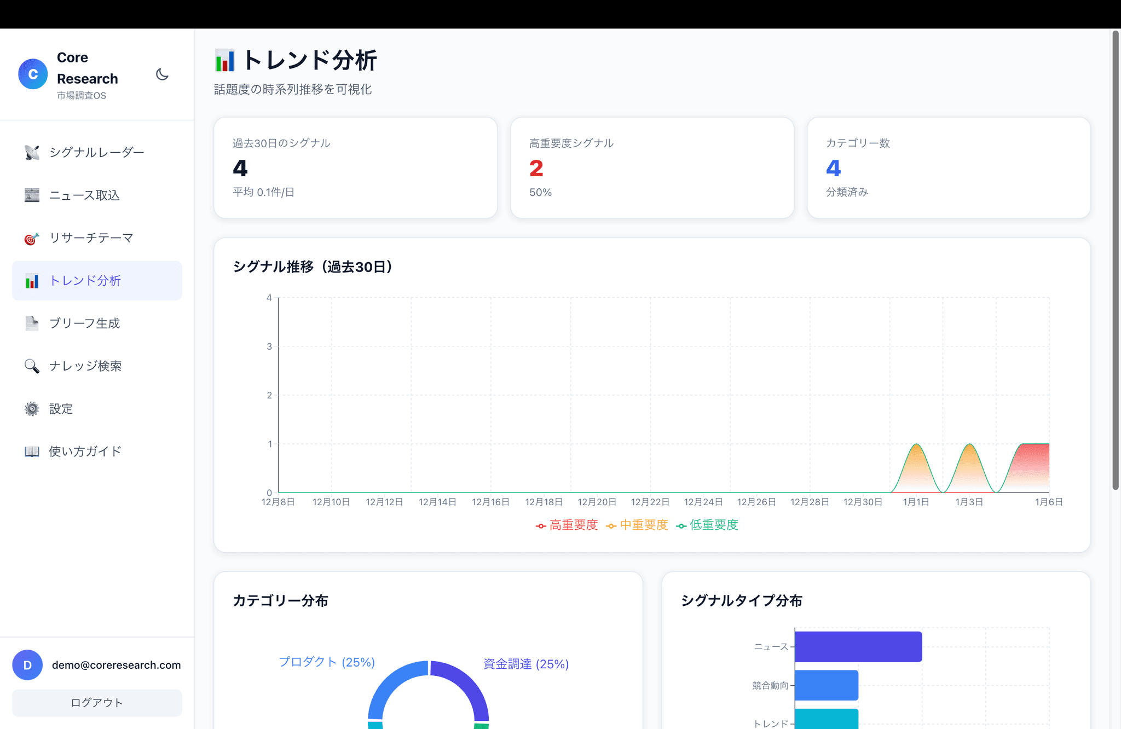
Task: Click the gear icon for 設定
Action: coord(32,409)
